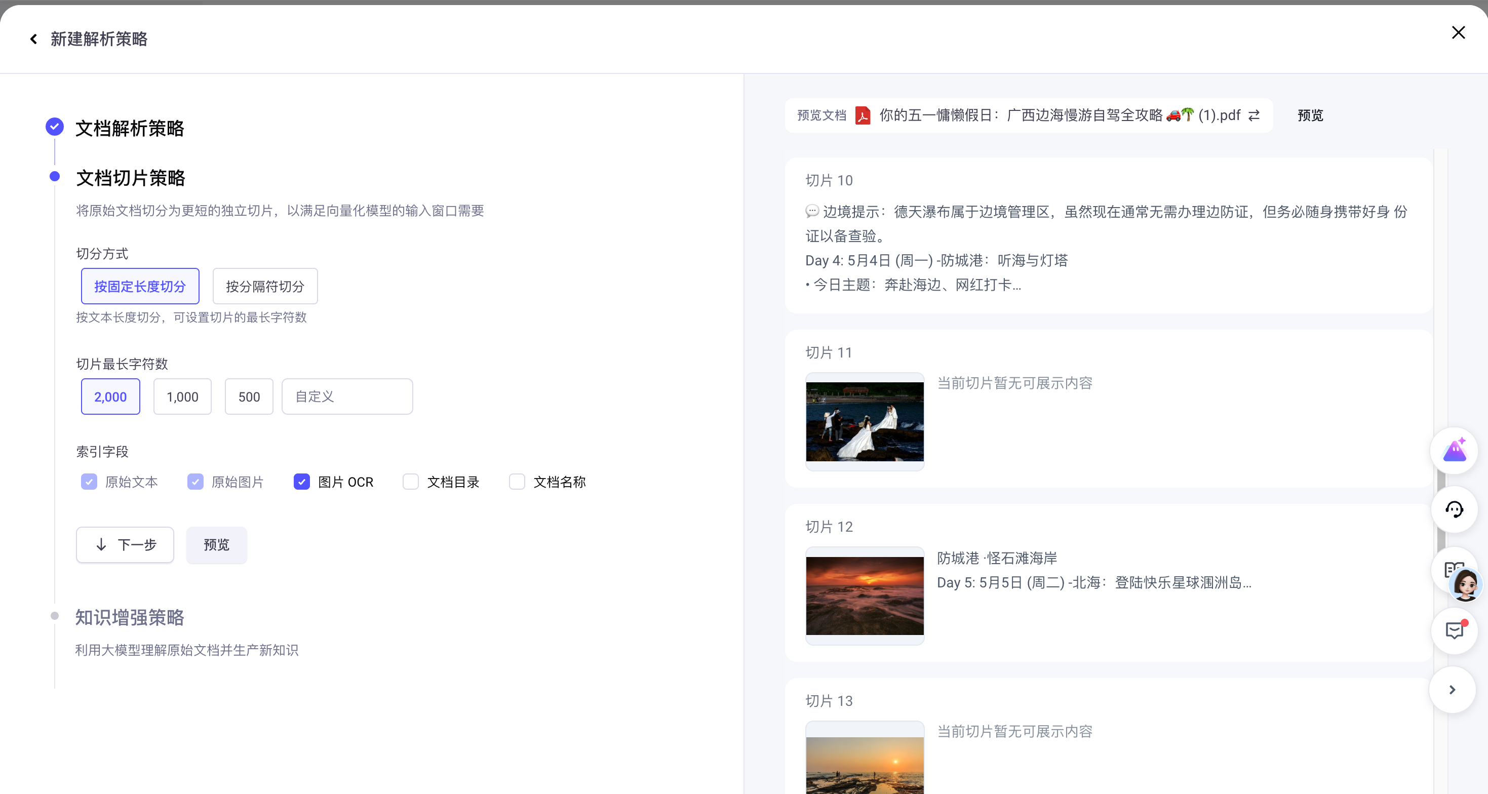Open the message feedback icon with red dot
Image resolution: width=1488 pixels, height=794 pixels.
tap(1454, 630)
